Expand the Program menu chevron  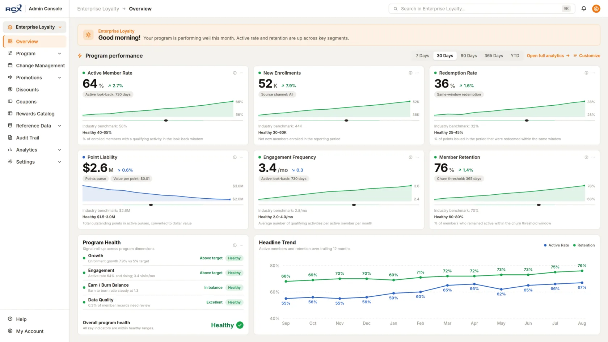pos(60,54)
